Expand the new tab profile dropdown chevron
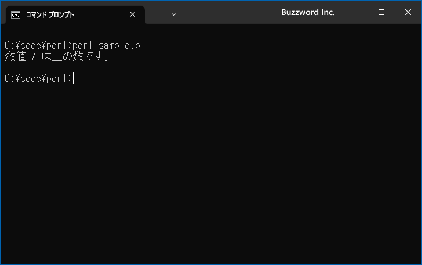This screenshot has height=265, width=422. click(174, 14)
